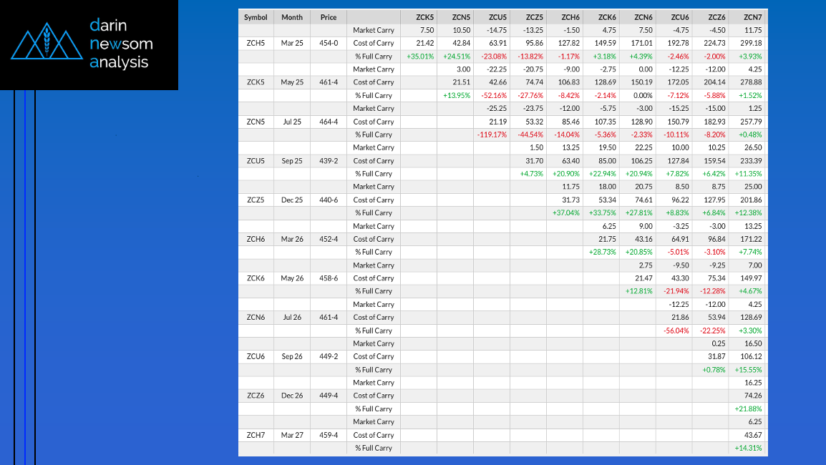Screen dimensions: 826x465
Task: Select the 439-2 price cell
Action: [x=329, y=161]
